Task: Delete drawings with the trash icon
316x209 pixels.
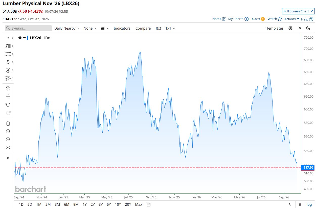Action: [8, 123]
